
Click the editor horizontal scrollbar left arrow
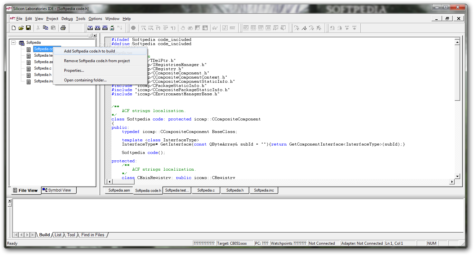109,182
